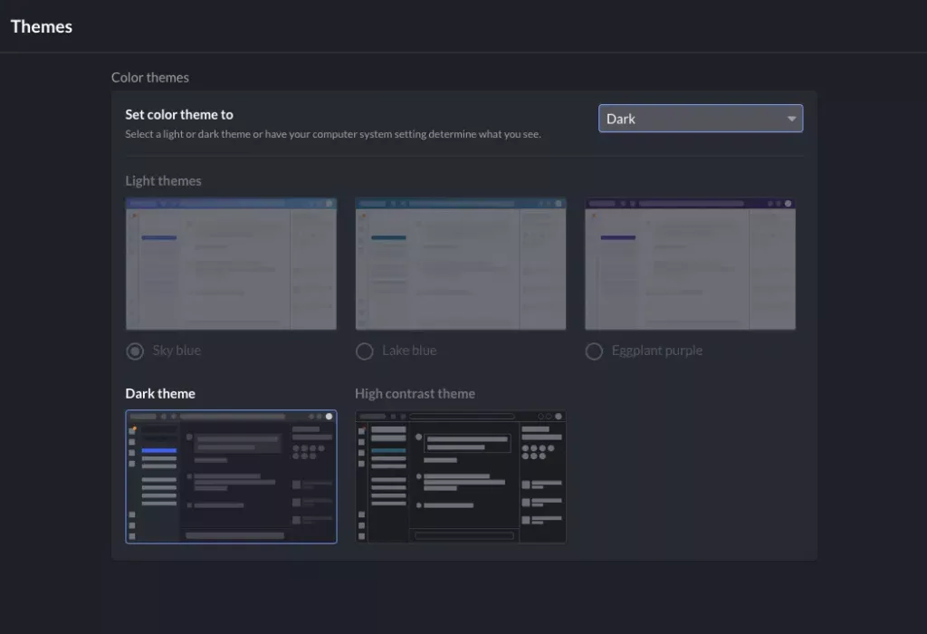The height and width of the screenshot is (634, 927).
Task: Click the arrow on the Dark combo box
Action: coord(792,119)
